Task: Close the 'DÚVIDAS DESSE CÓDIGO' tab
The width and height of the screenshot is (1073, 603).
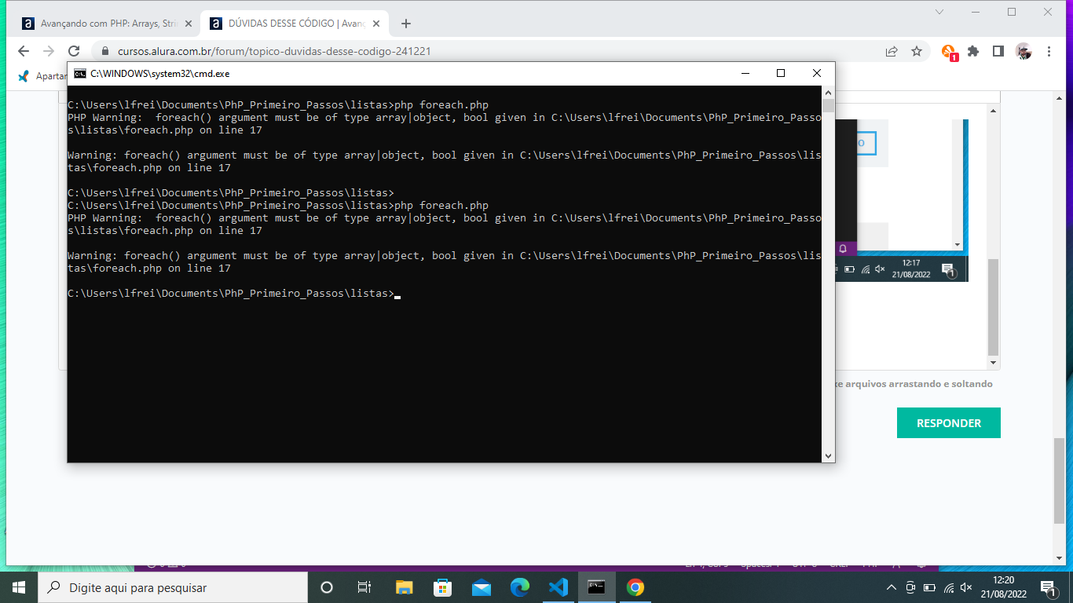Action: [x=376, y=24]
